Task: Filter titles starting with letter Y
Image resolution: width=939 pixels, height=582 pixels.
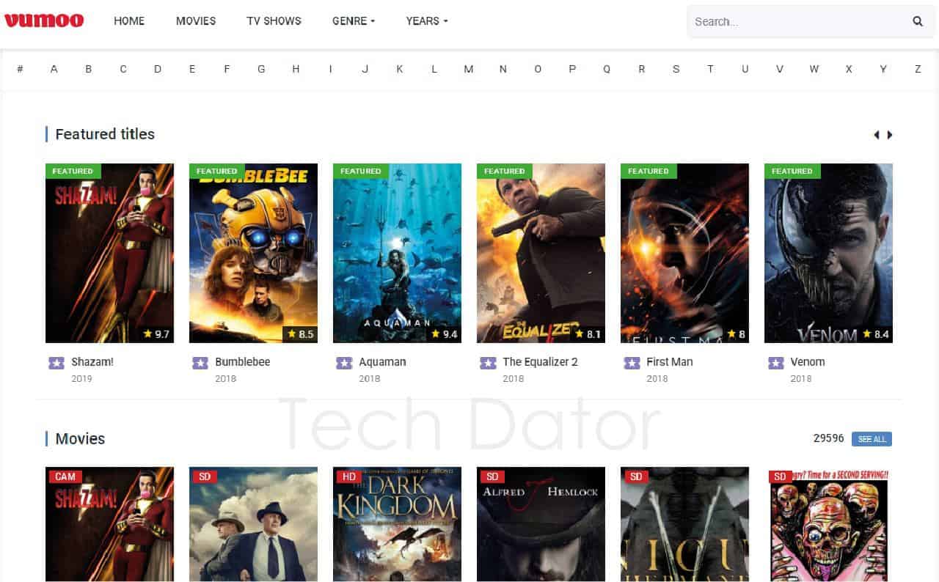Action: pyautogui.click(x=883, y=69)
